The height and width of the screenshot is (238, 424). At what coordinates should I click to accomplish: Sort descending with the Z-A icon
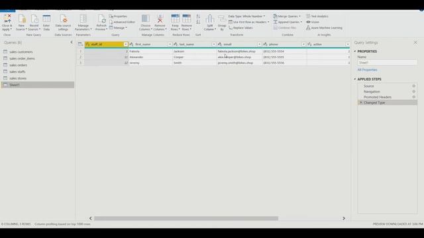coord(198,22)
